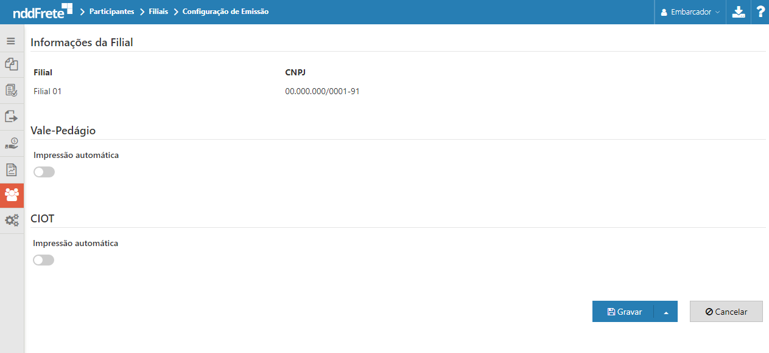Open help via the question mark icon

(x=760, y=12)
